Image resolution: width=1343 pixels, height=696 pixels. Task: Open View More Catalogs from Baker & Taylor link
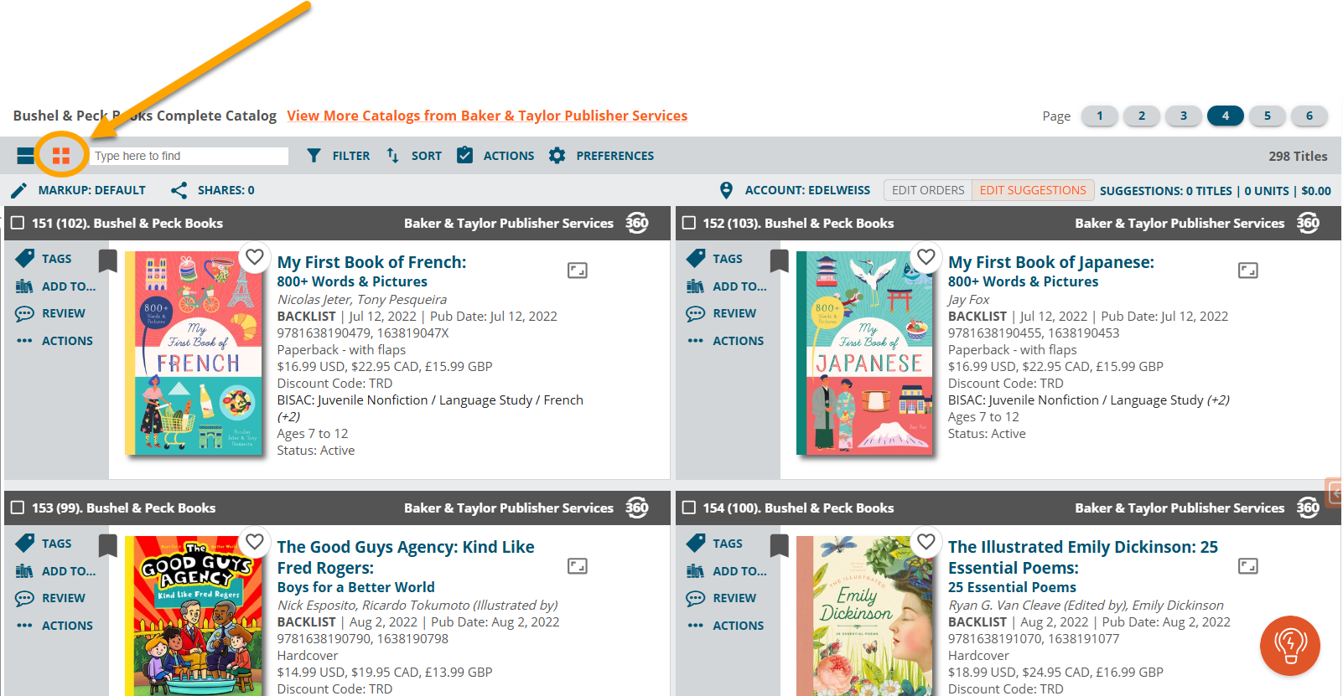click(487, 116)
